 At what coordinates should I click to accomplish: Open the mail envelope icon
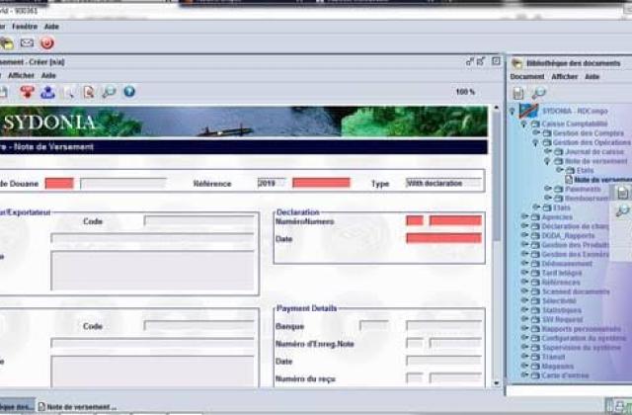tap(27, 42)
